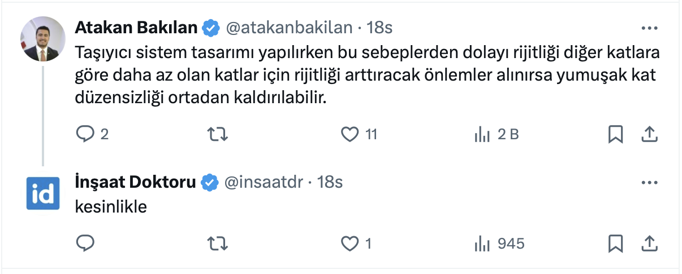View analytics of İnşaat Doktoru's reply
The image size is (682, 274).
tap(482, 243)
